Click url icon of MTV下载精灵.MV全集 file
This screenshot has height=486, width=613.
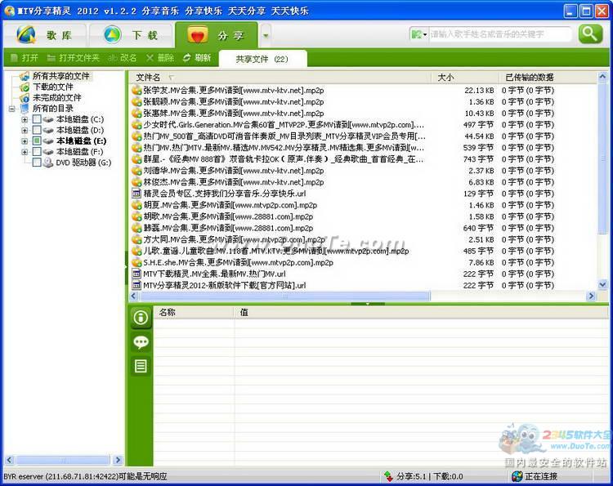tap(136, 274)
